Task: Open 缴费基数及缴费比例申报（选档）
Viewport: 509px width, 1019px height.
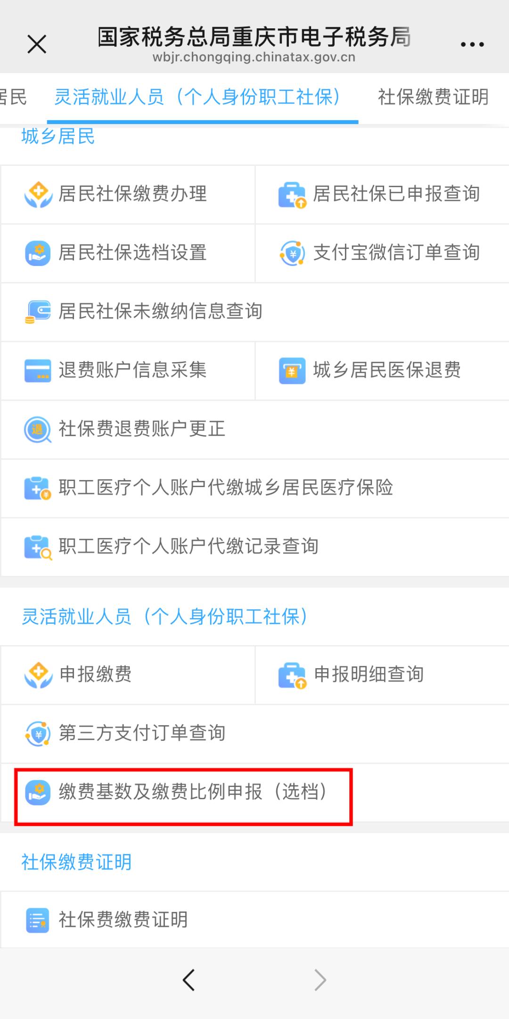Action: 192,792
